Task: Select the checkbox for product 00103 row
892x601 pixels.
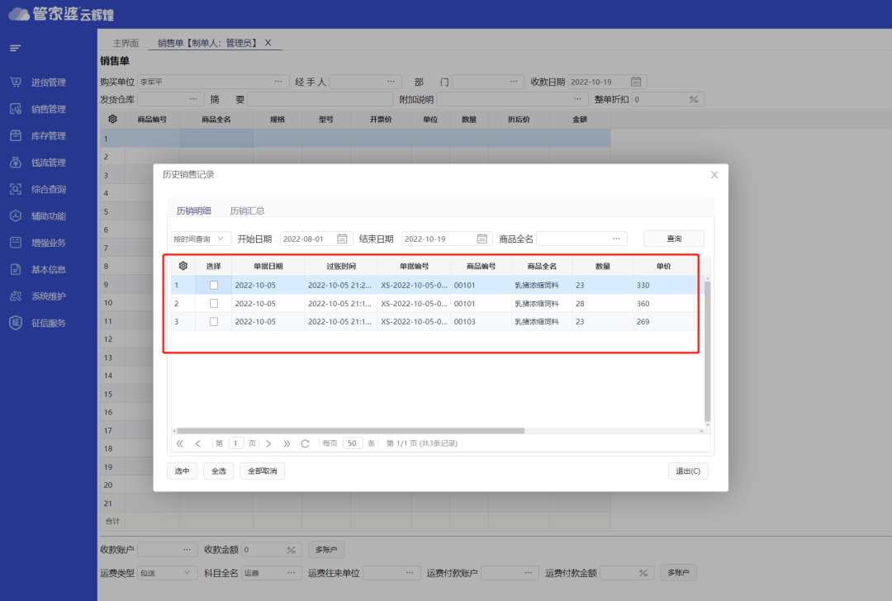Action: tap(214, 321)
